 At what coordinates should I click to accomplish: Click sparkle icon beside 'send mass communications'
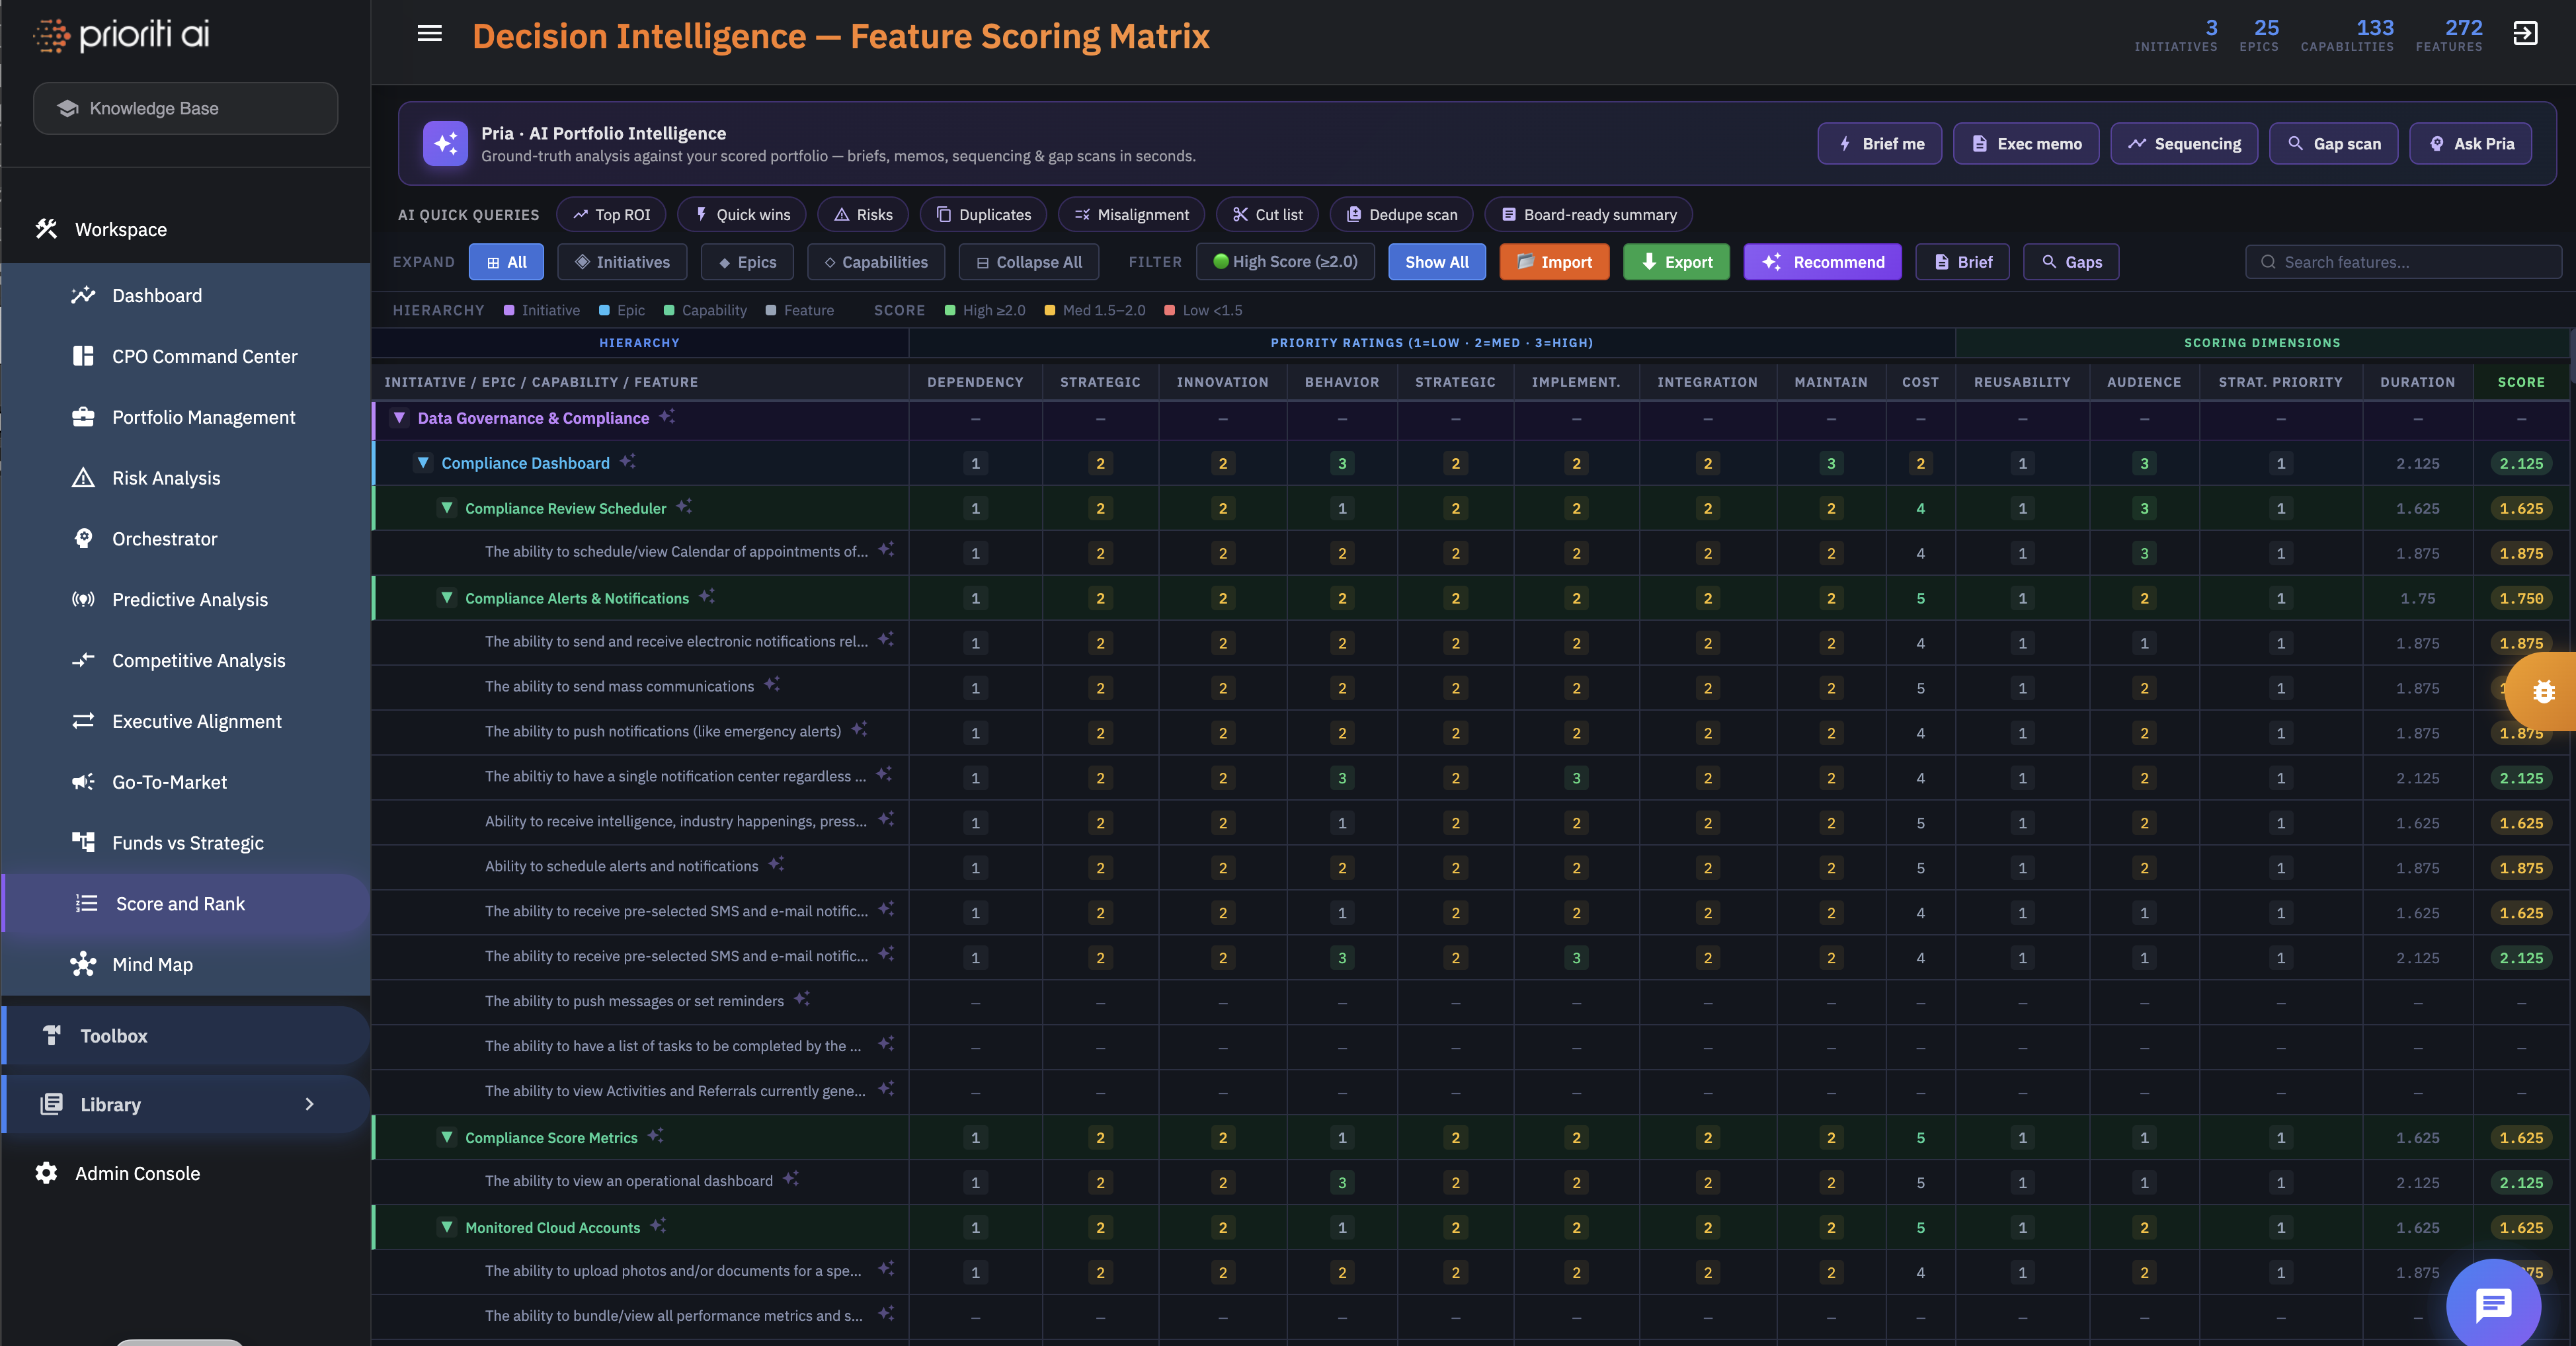coord(772,684)
